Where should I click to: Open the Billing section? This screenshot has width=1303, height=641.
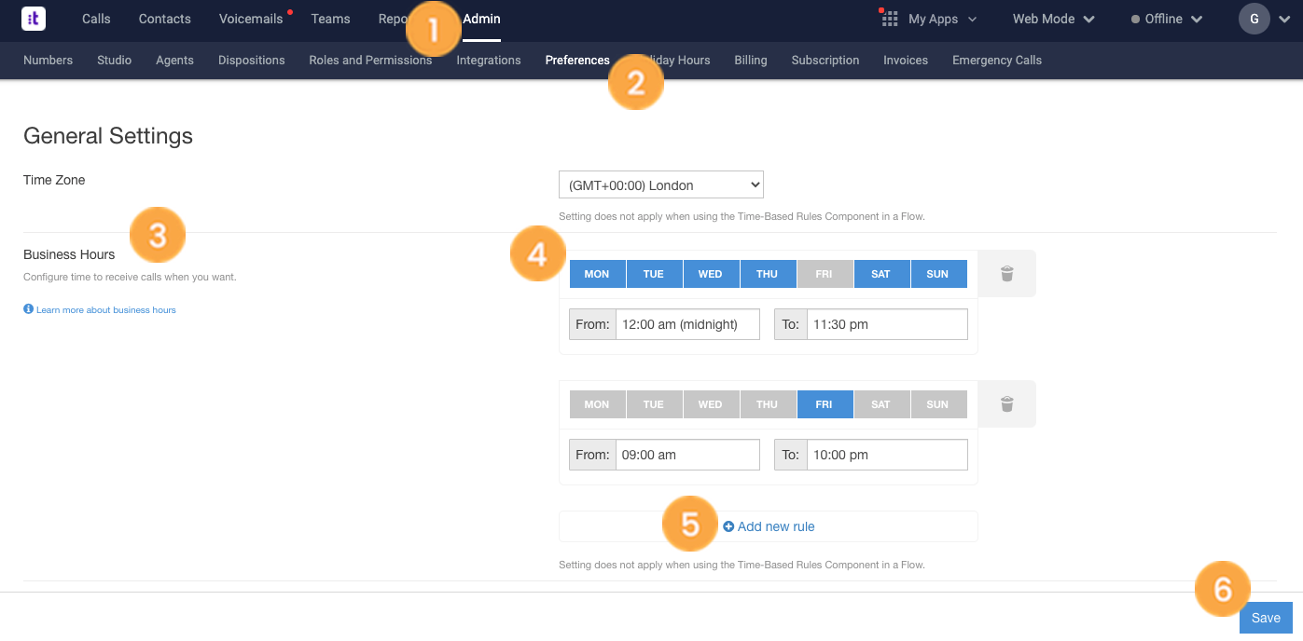point(751,60)
